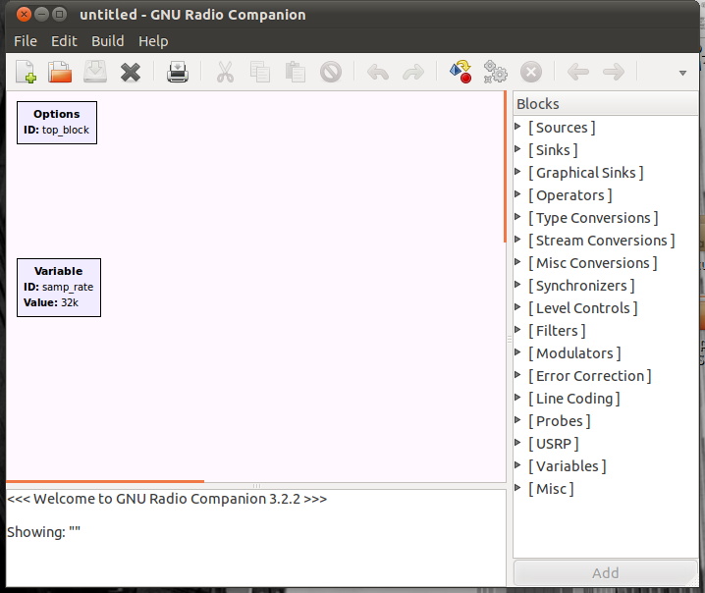
Task: Select the Options top_block block
Action: pos(57,123)
